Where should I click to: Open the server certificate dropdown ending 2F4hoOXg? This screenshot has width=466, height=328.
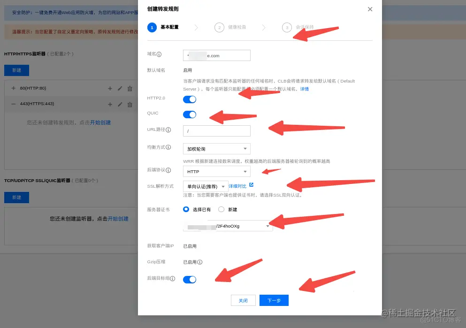click(x=228, y=226)
